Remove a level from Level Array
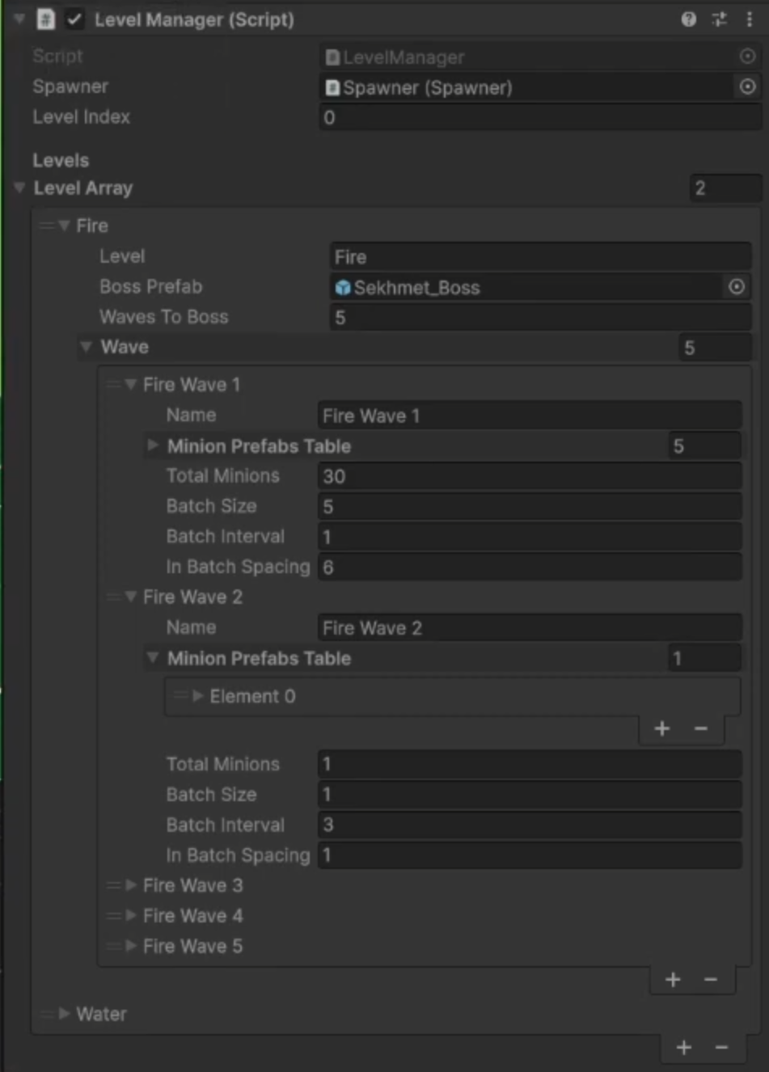This screenshot has width=769, height=1072. [722, 1048]
